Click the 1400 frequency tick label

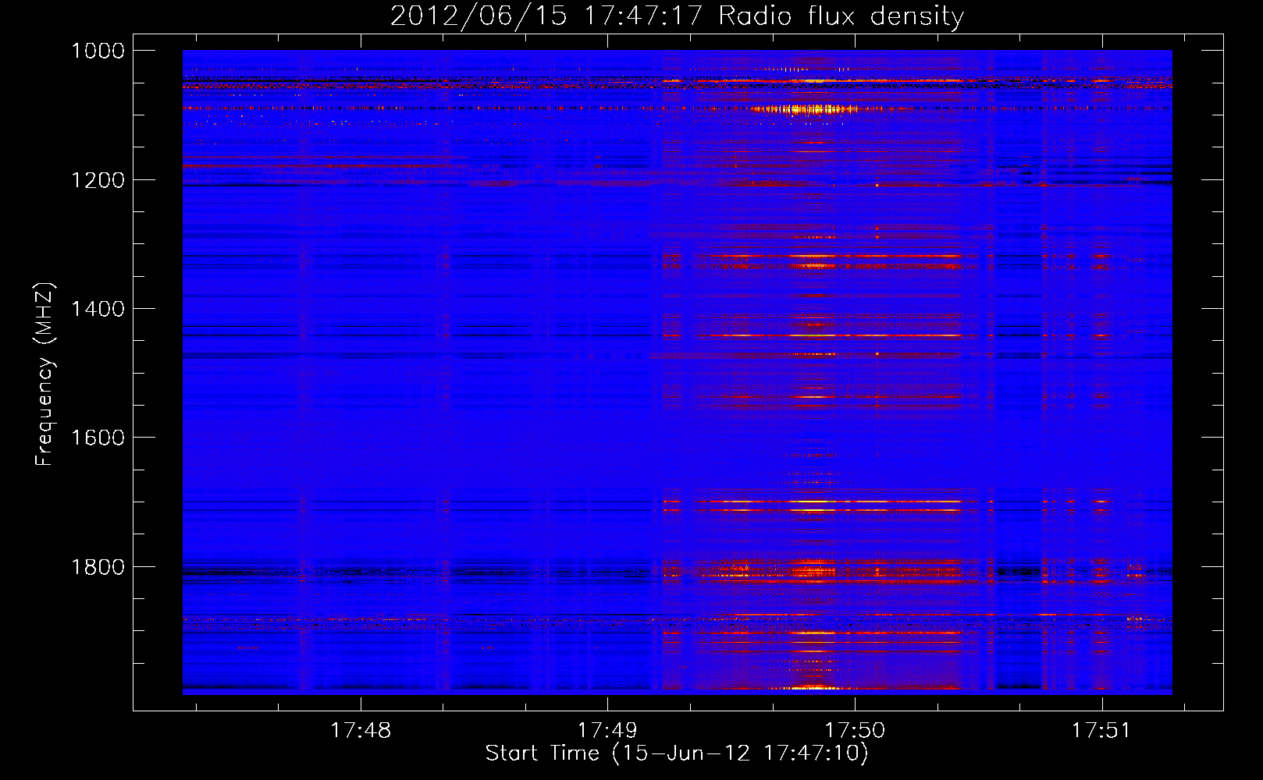click(x=98, y=309)
